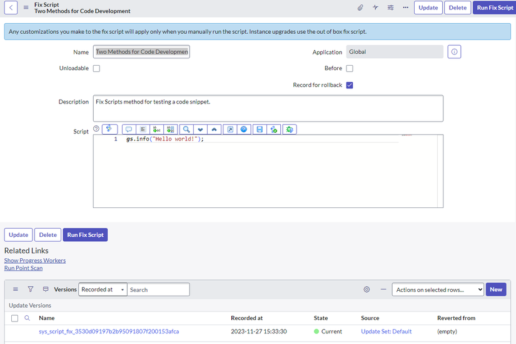Screen dimensions: 516x344
Task: Open the form context hamburger menu
Action: click(x=26, y=8)
